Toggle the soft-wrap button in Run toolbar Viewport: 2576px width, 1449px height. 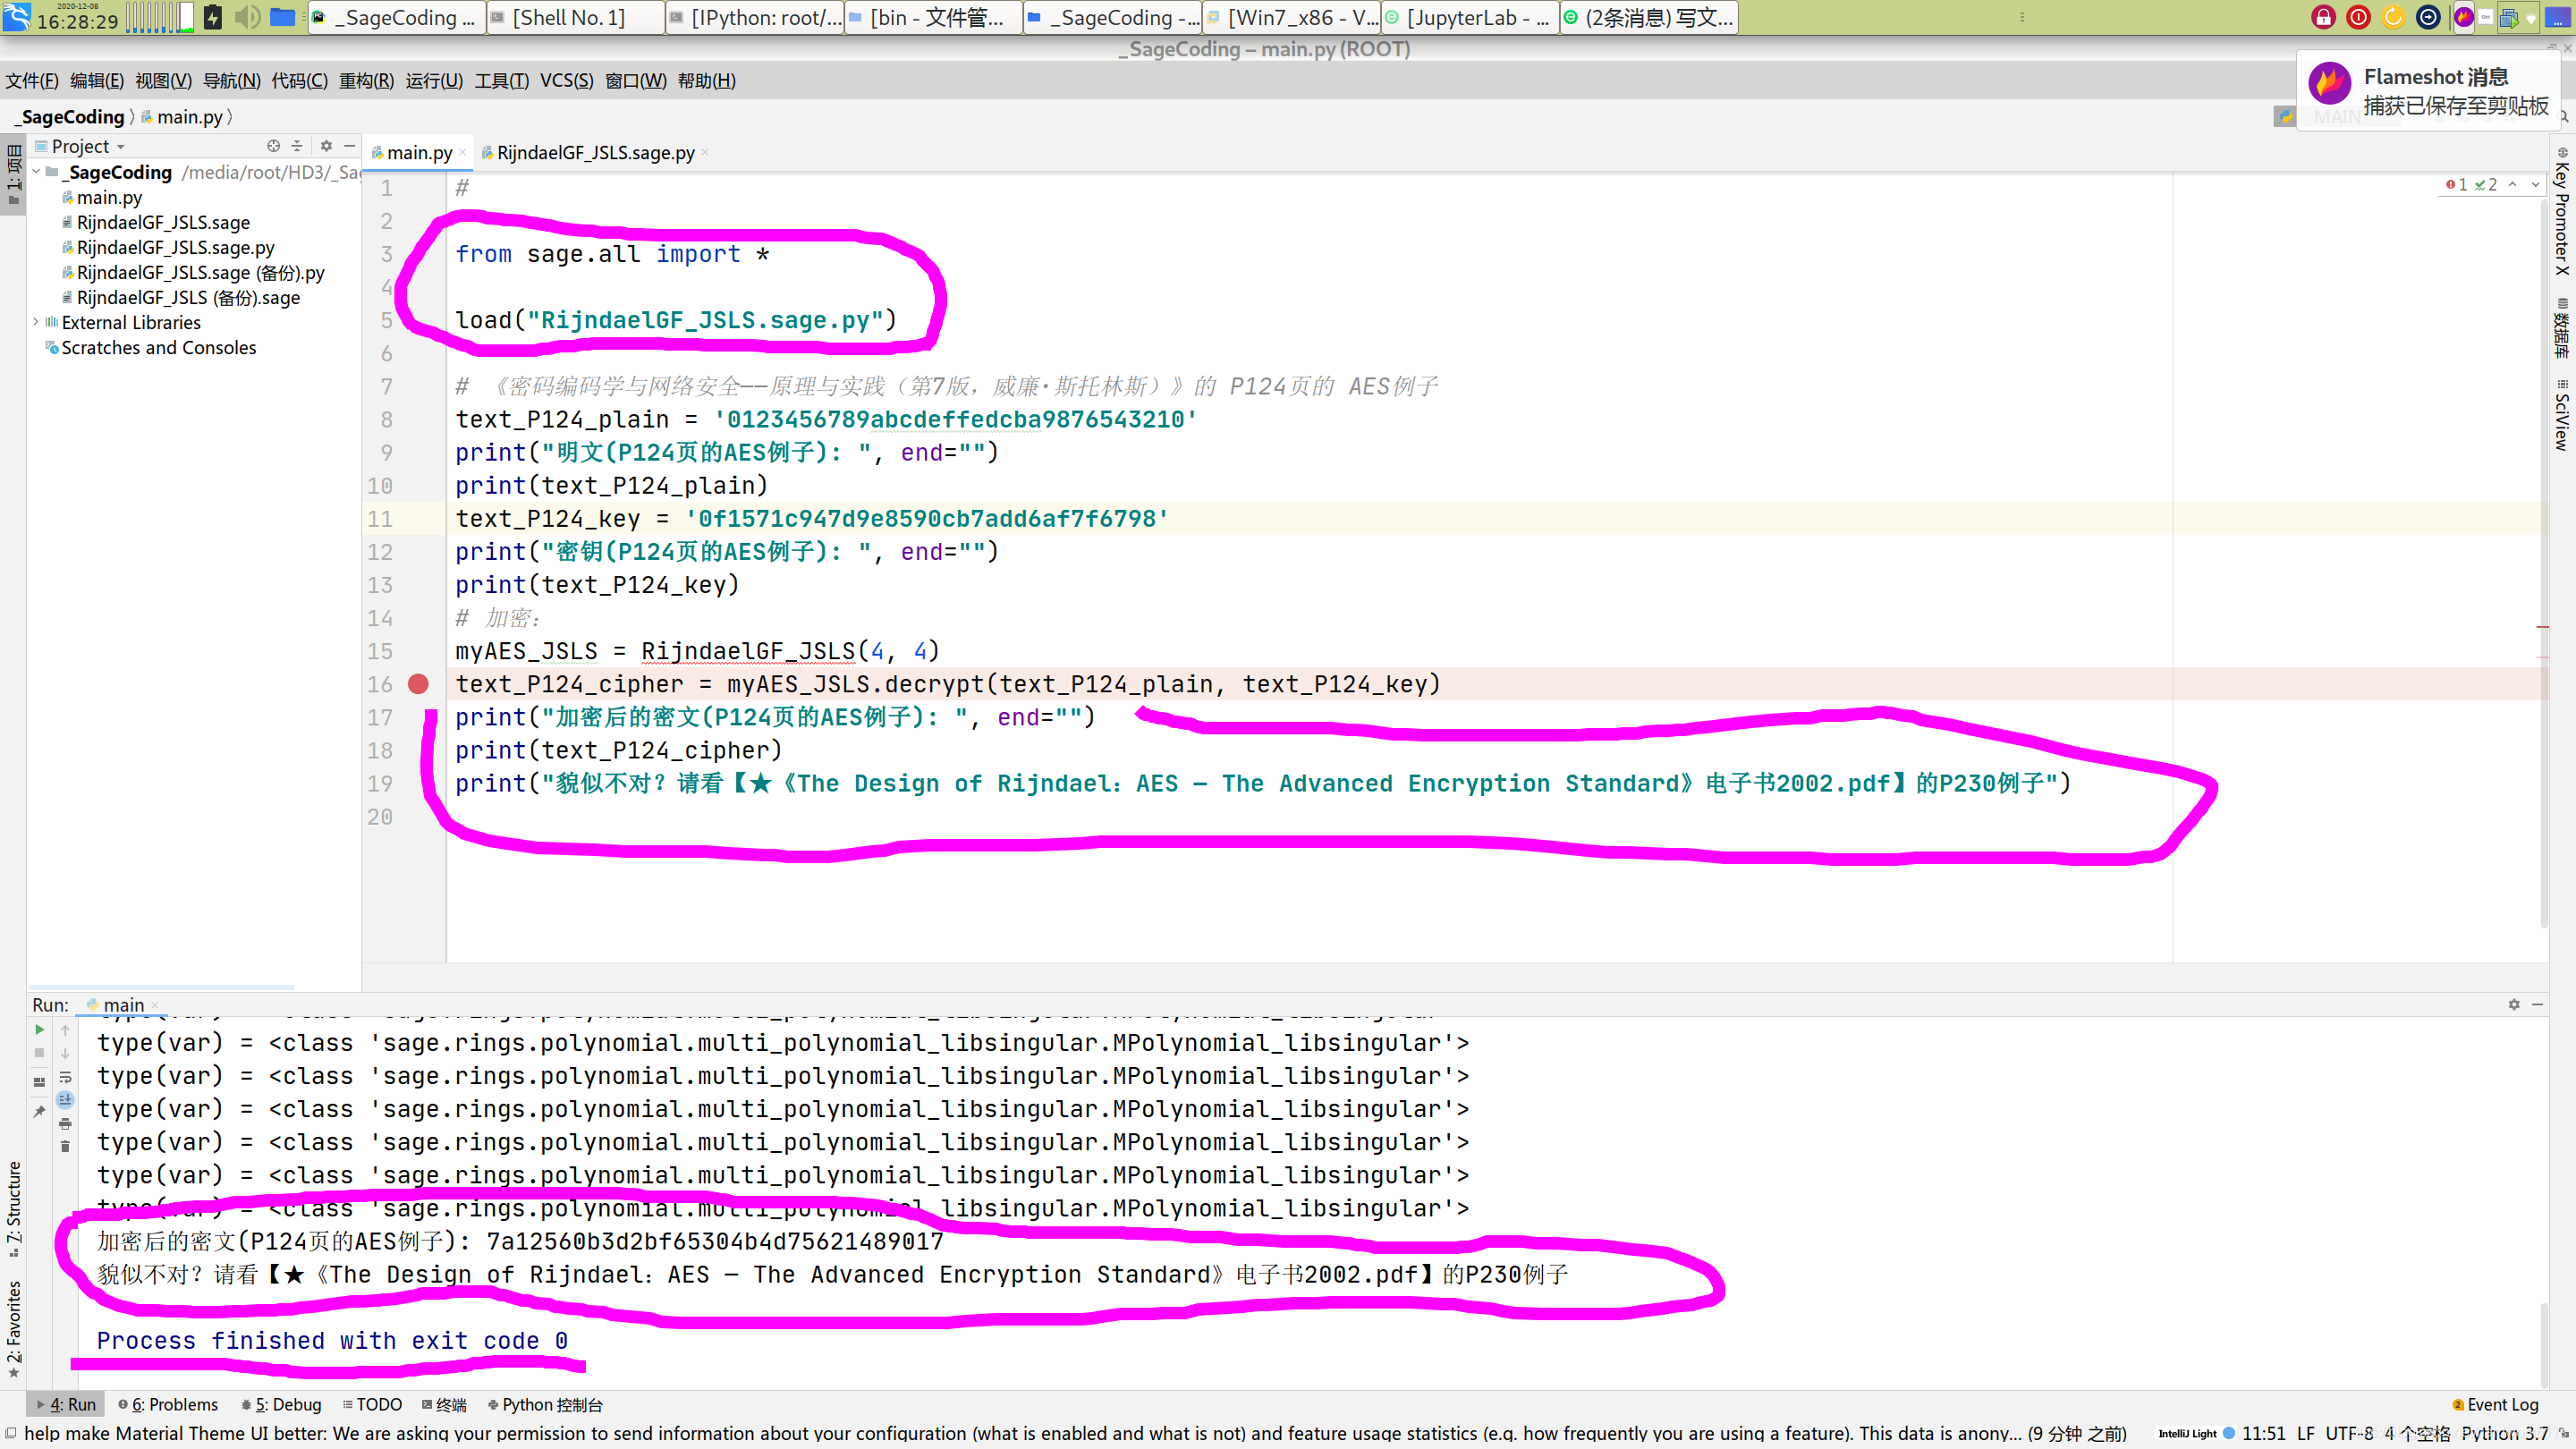(x=65, y=1077)
